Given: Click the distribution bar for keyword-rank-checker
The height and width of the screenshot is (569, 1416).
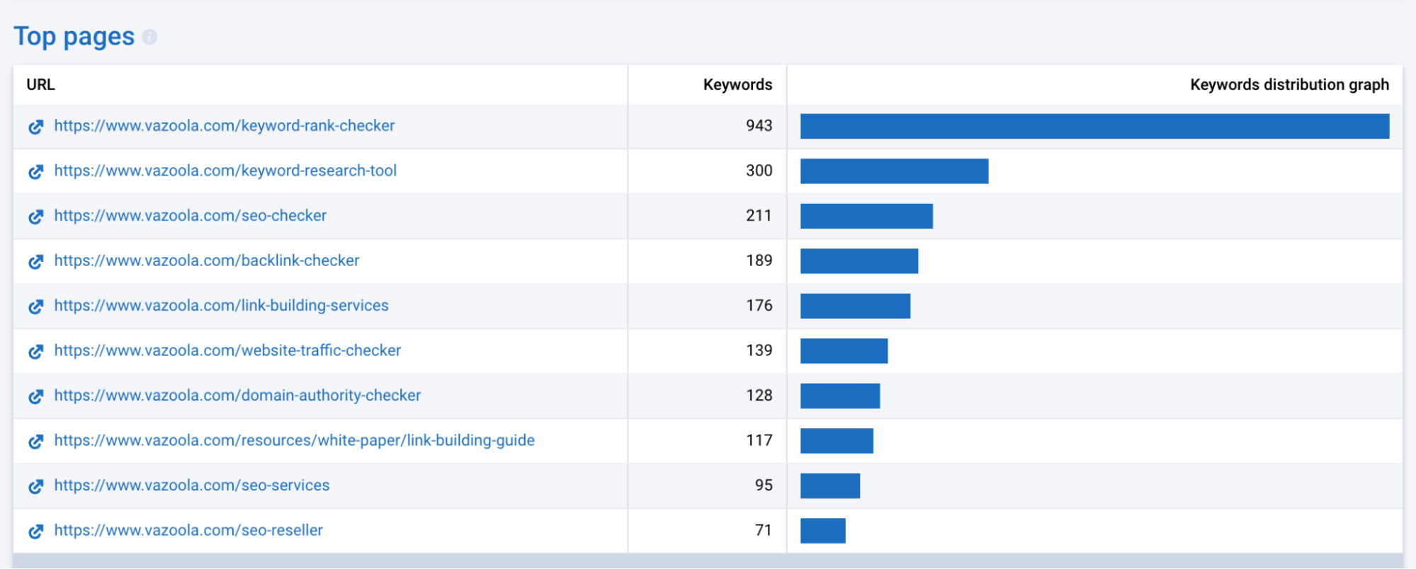Looking at the screenshot, I should click(1095, 126).
